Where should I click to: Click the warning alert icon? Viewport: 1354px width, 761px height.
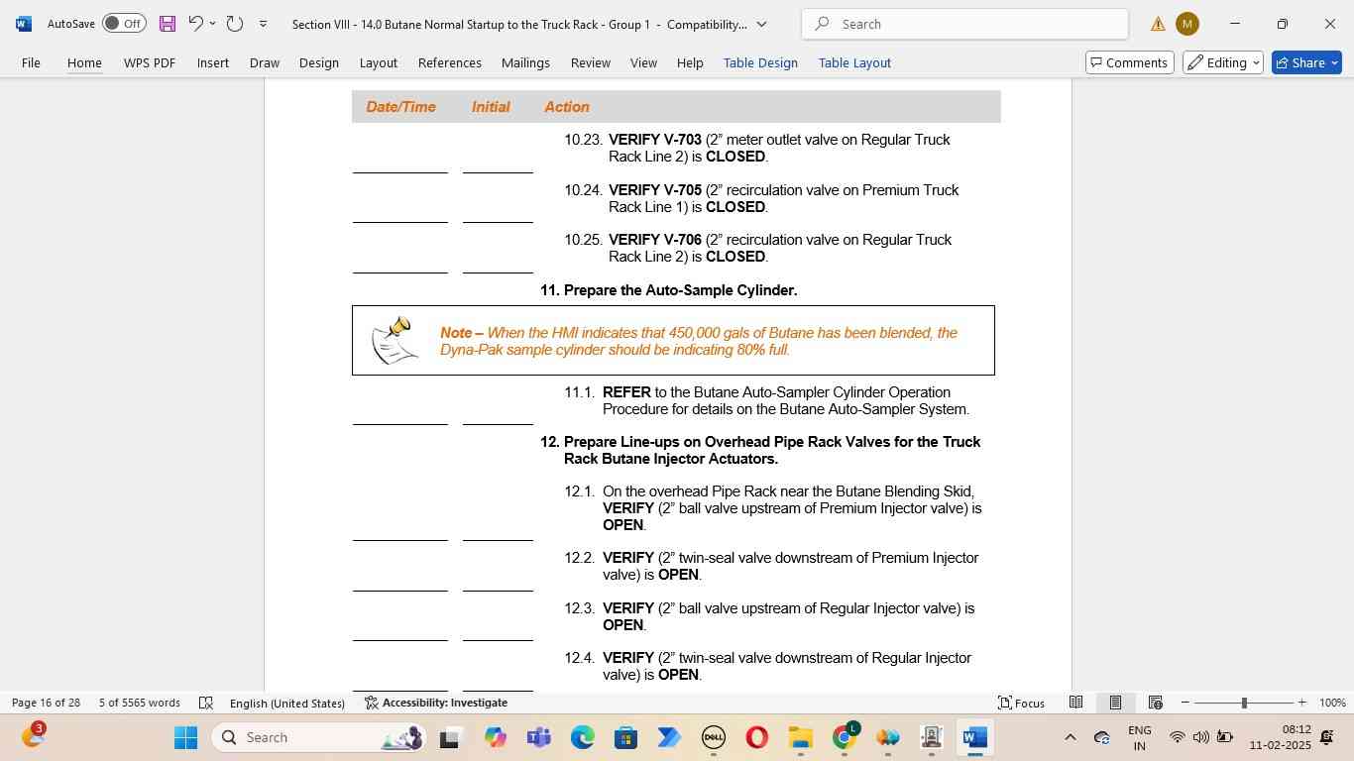click(x=1158, y=24)
